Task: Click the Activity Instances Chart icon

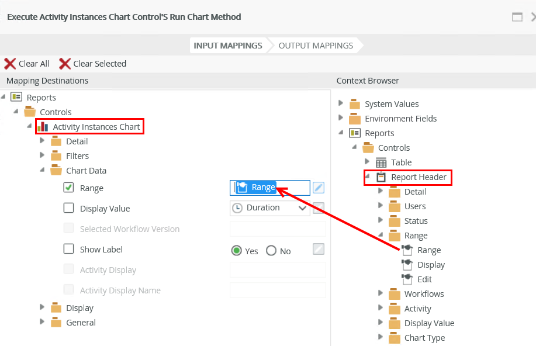Action: point(43,127)
